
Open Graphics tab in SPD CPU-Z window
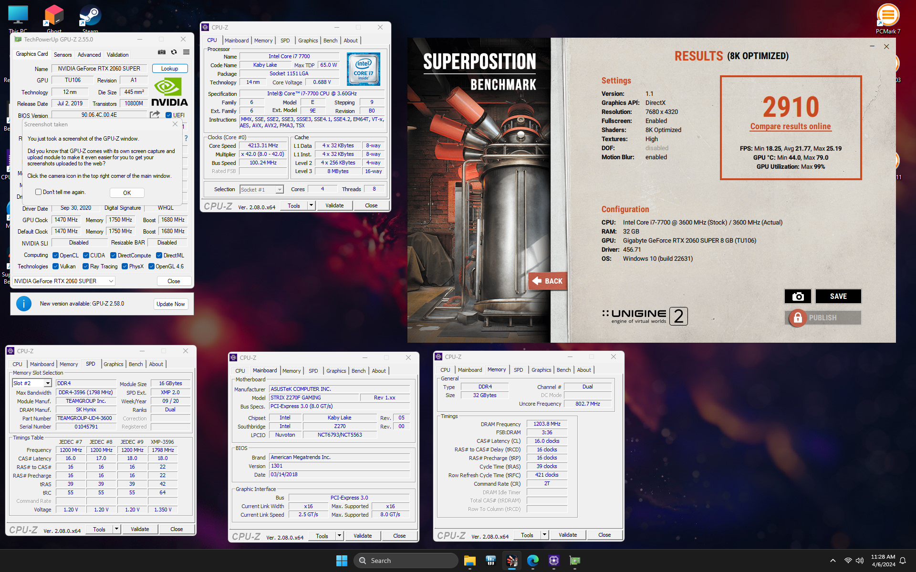pyautogui.click(x=114, y=364)
